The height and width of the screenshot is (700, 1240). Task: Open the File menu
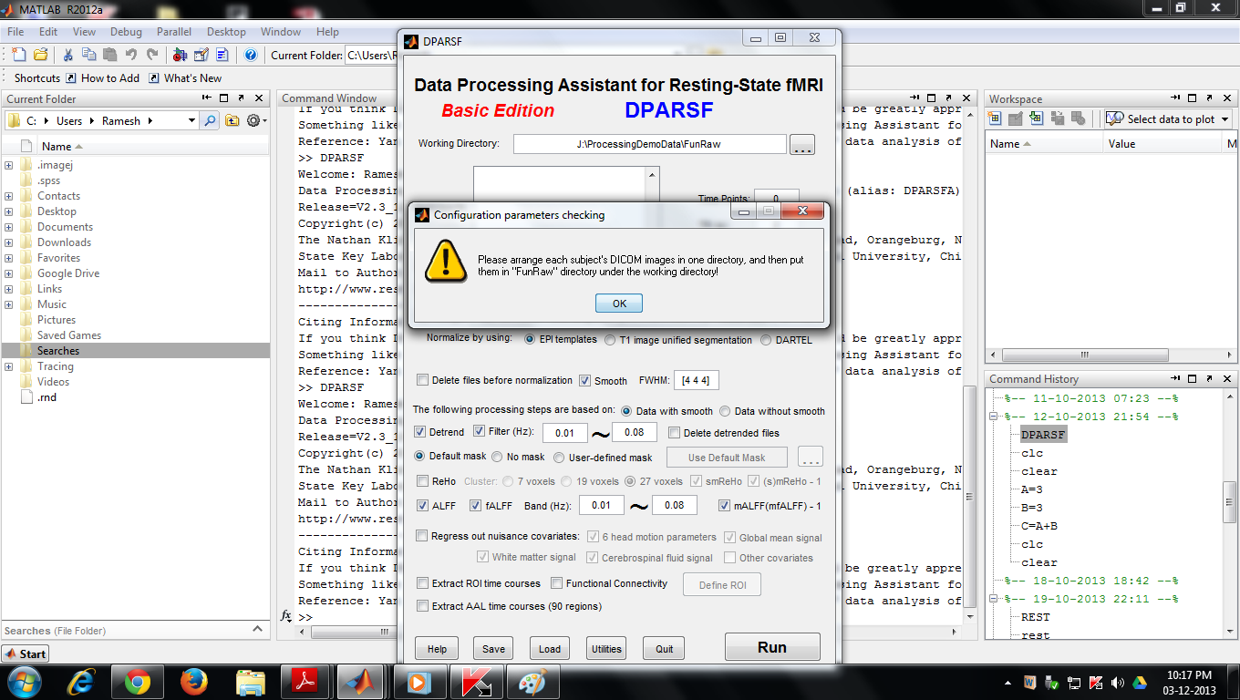[x=15, y=31]
